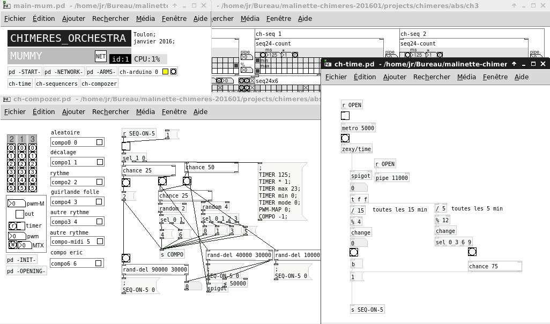Viewport: 550px width, 324px height.
Task: Toggle the compo0 0 checkbox
Action: 100,142
